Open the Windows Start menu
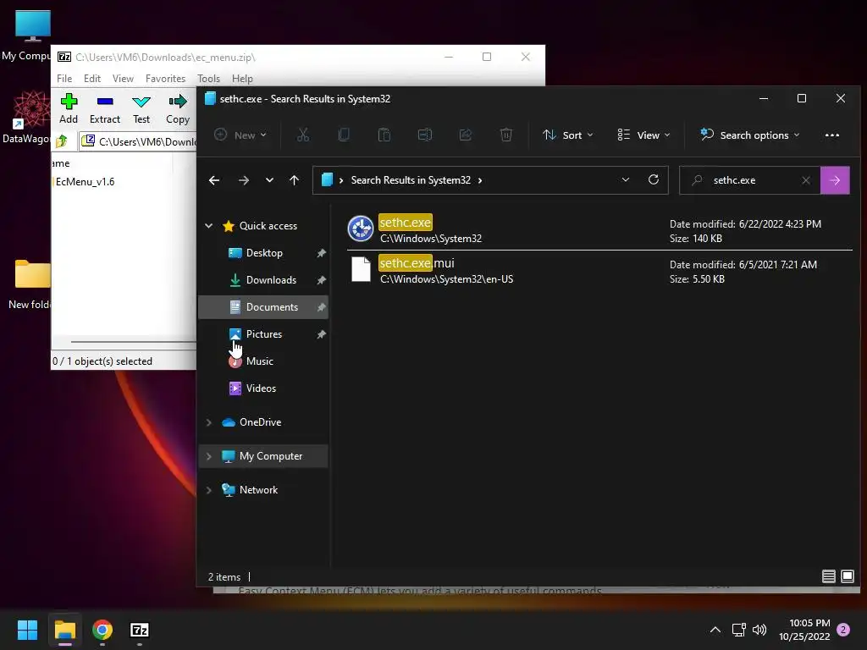Screen dimensions: 867x650 coord(27,630)
